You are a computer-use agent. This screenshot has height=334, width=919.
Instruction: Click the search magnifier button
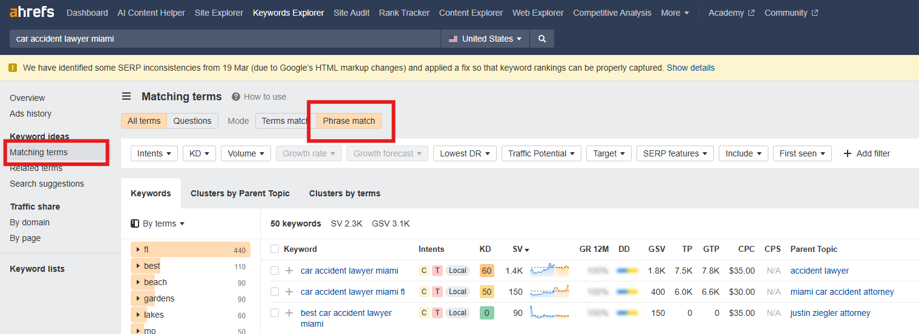click(x=542, y=39)
